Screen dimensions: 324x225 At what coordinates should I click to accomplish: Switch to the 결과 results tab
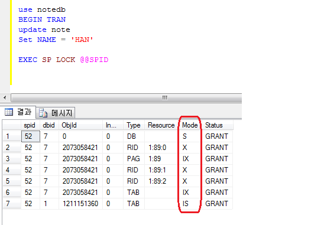(18, 112)
